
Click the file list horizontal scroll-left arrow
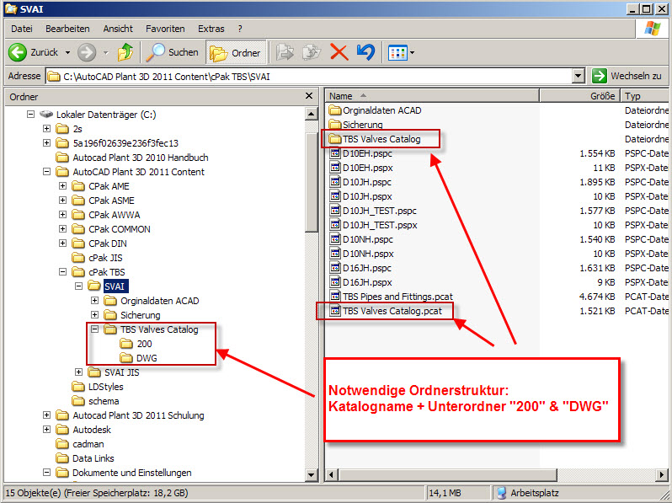click(332, 474)
